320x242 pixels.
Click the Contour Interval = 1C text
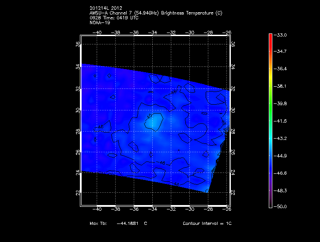point(207,224)
